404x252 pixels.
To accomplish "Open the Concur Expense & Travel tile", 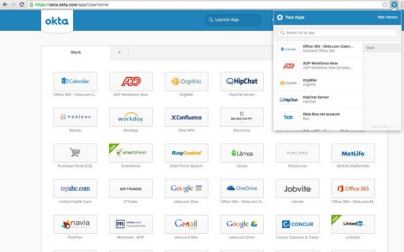I will [x=297, y=224].
